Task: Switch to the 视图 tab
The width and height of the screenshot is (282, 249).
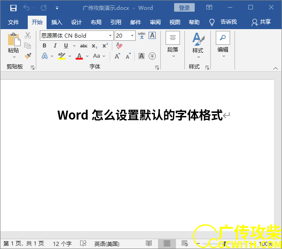Action: pyautogui.click(x=175, y=22)
